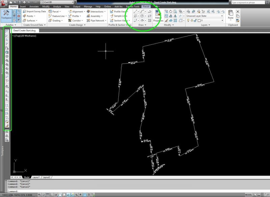Expand the Create Design panel
The width and height of the screenshot is (270, 197).
pyautogui.click(x=77, y=25)
